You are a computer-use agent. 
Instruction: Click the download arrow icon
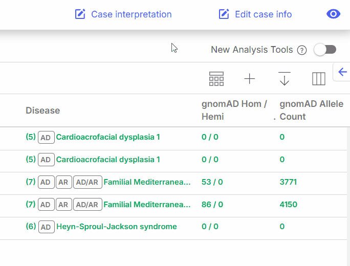(x=285, y=79)
